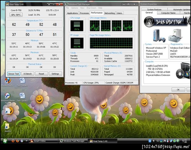Open the Shut Down menu in Task Manager

click(x=91, y=8)
